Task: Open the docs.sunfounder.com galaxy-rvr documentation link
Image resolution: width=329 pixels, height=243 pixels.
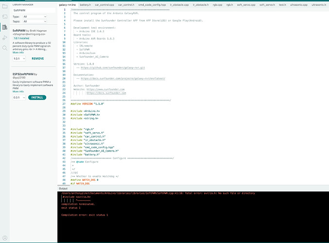Action: click(123, 78)
